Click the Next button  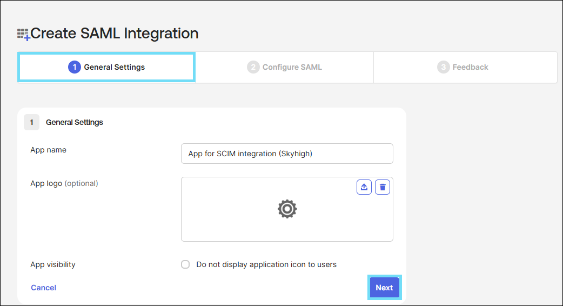384,287
